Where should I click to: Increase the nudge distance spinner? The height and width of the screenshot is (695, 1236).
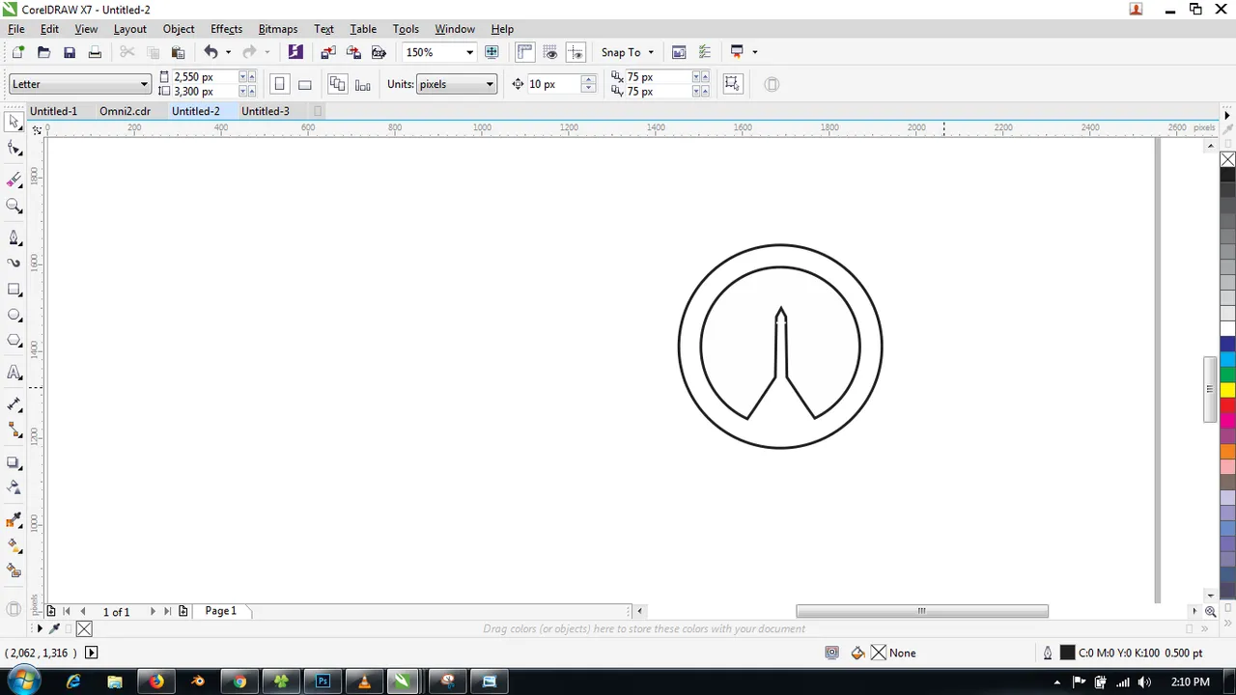[x=588, y=79]
